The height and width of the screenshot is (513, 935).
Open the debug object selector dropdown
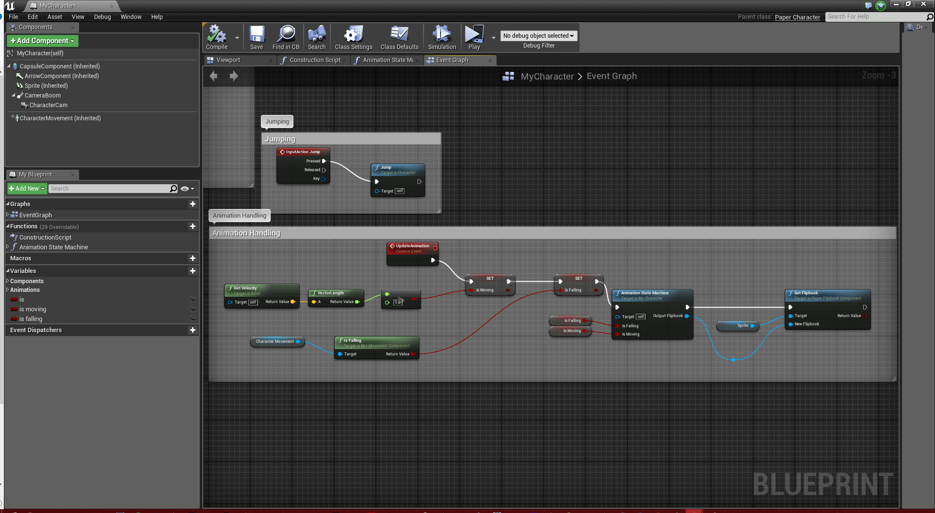pos(538,35)
